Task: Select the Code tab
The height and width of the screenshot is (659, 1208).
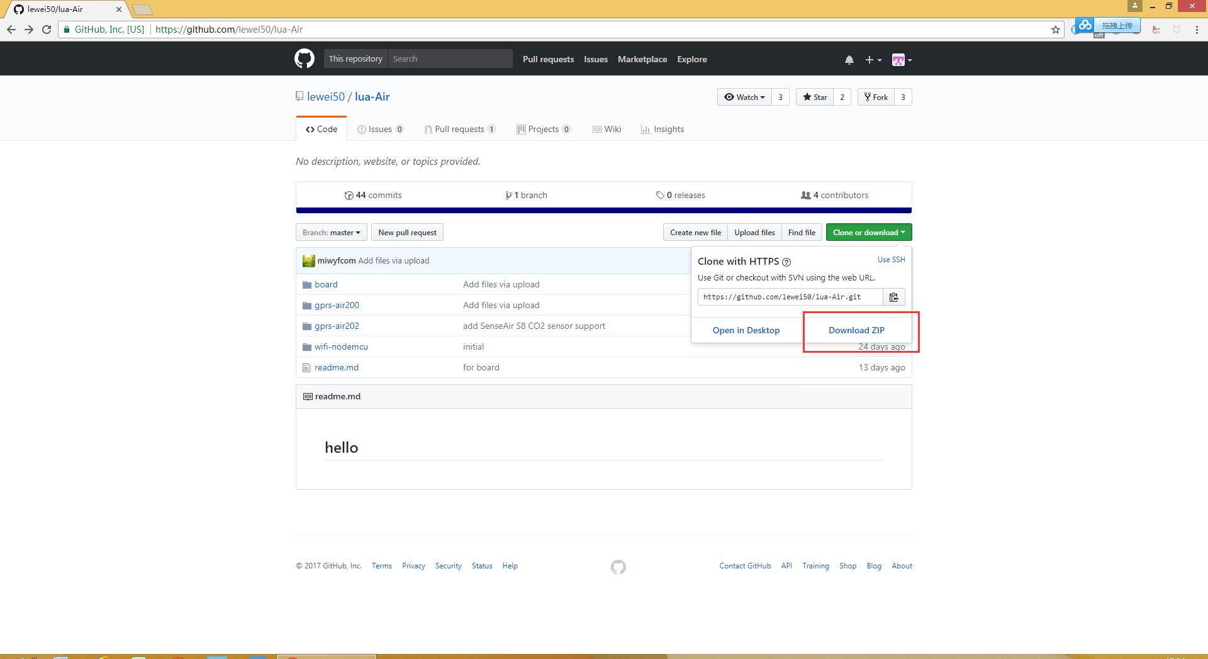Action: [322, 129]
